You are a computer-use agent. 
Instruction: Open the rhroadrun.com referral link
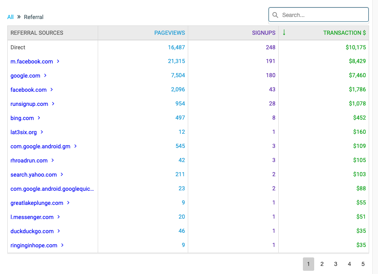pyautogui.click(x=29, y=160)
